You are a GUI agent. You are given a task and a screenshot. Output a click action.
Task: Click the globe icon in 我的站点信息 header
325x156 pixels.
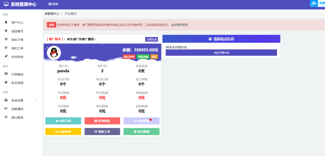pos(210,39)
